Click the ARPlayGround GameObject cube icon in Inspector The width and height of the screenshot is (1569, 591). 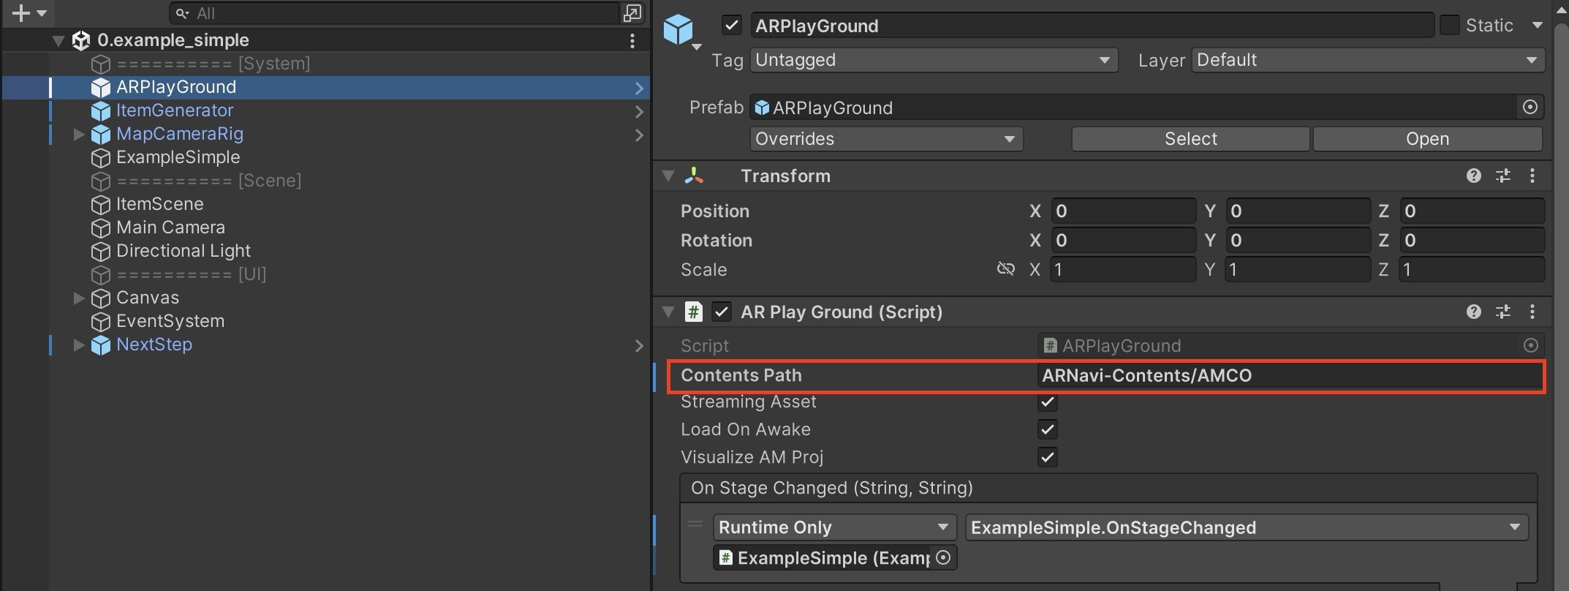(678, 29)
